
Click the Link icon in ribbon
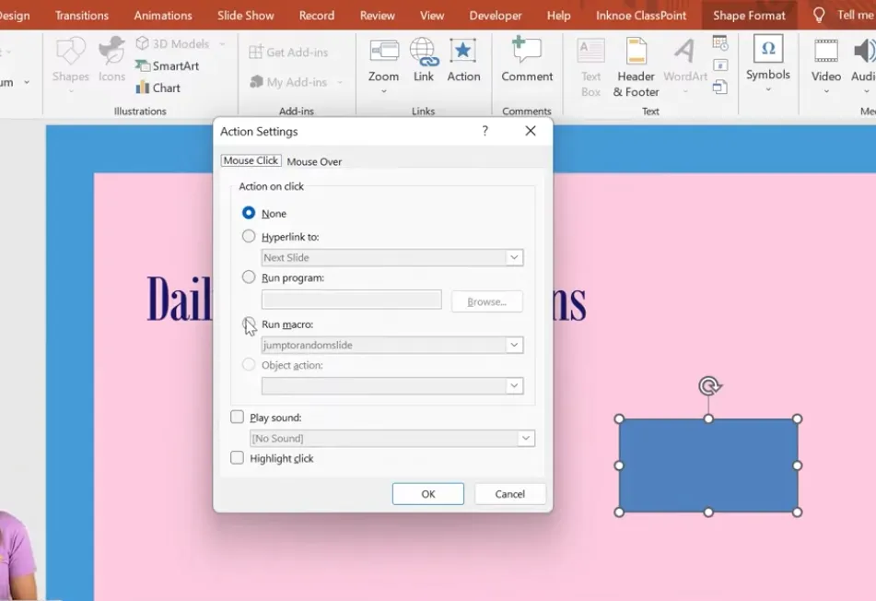click(424, 53)
